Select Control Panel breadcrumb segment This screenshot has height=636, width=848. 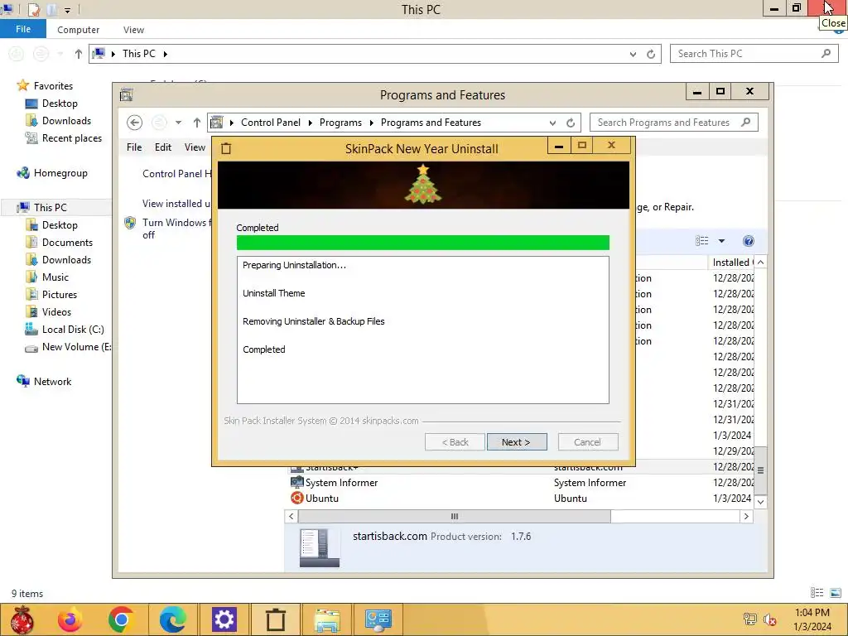coord(271,123)
